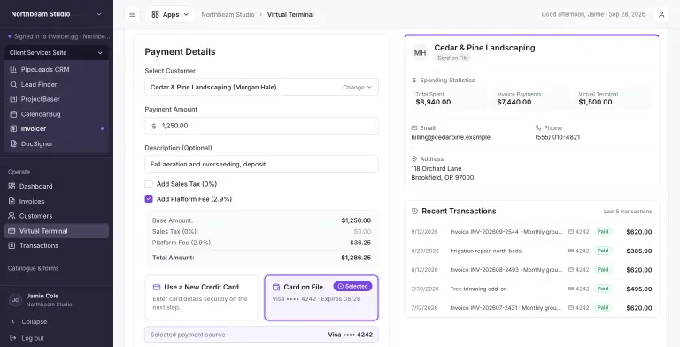Click Paid badge on the $495.00 transaction
680x347 pixels.
click(x=603, y=289)
